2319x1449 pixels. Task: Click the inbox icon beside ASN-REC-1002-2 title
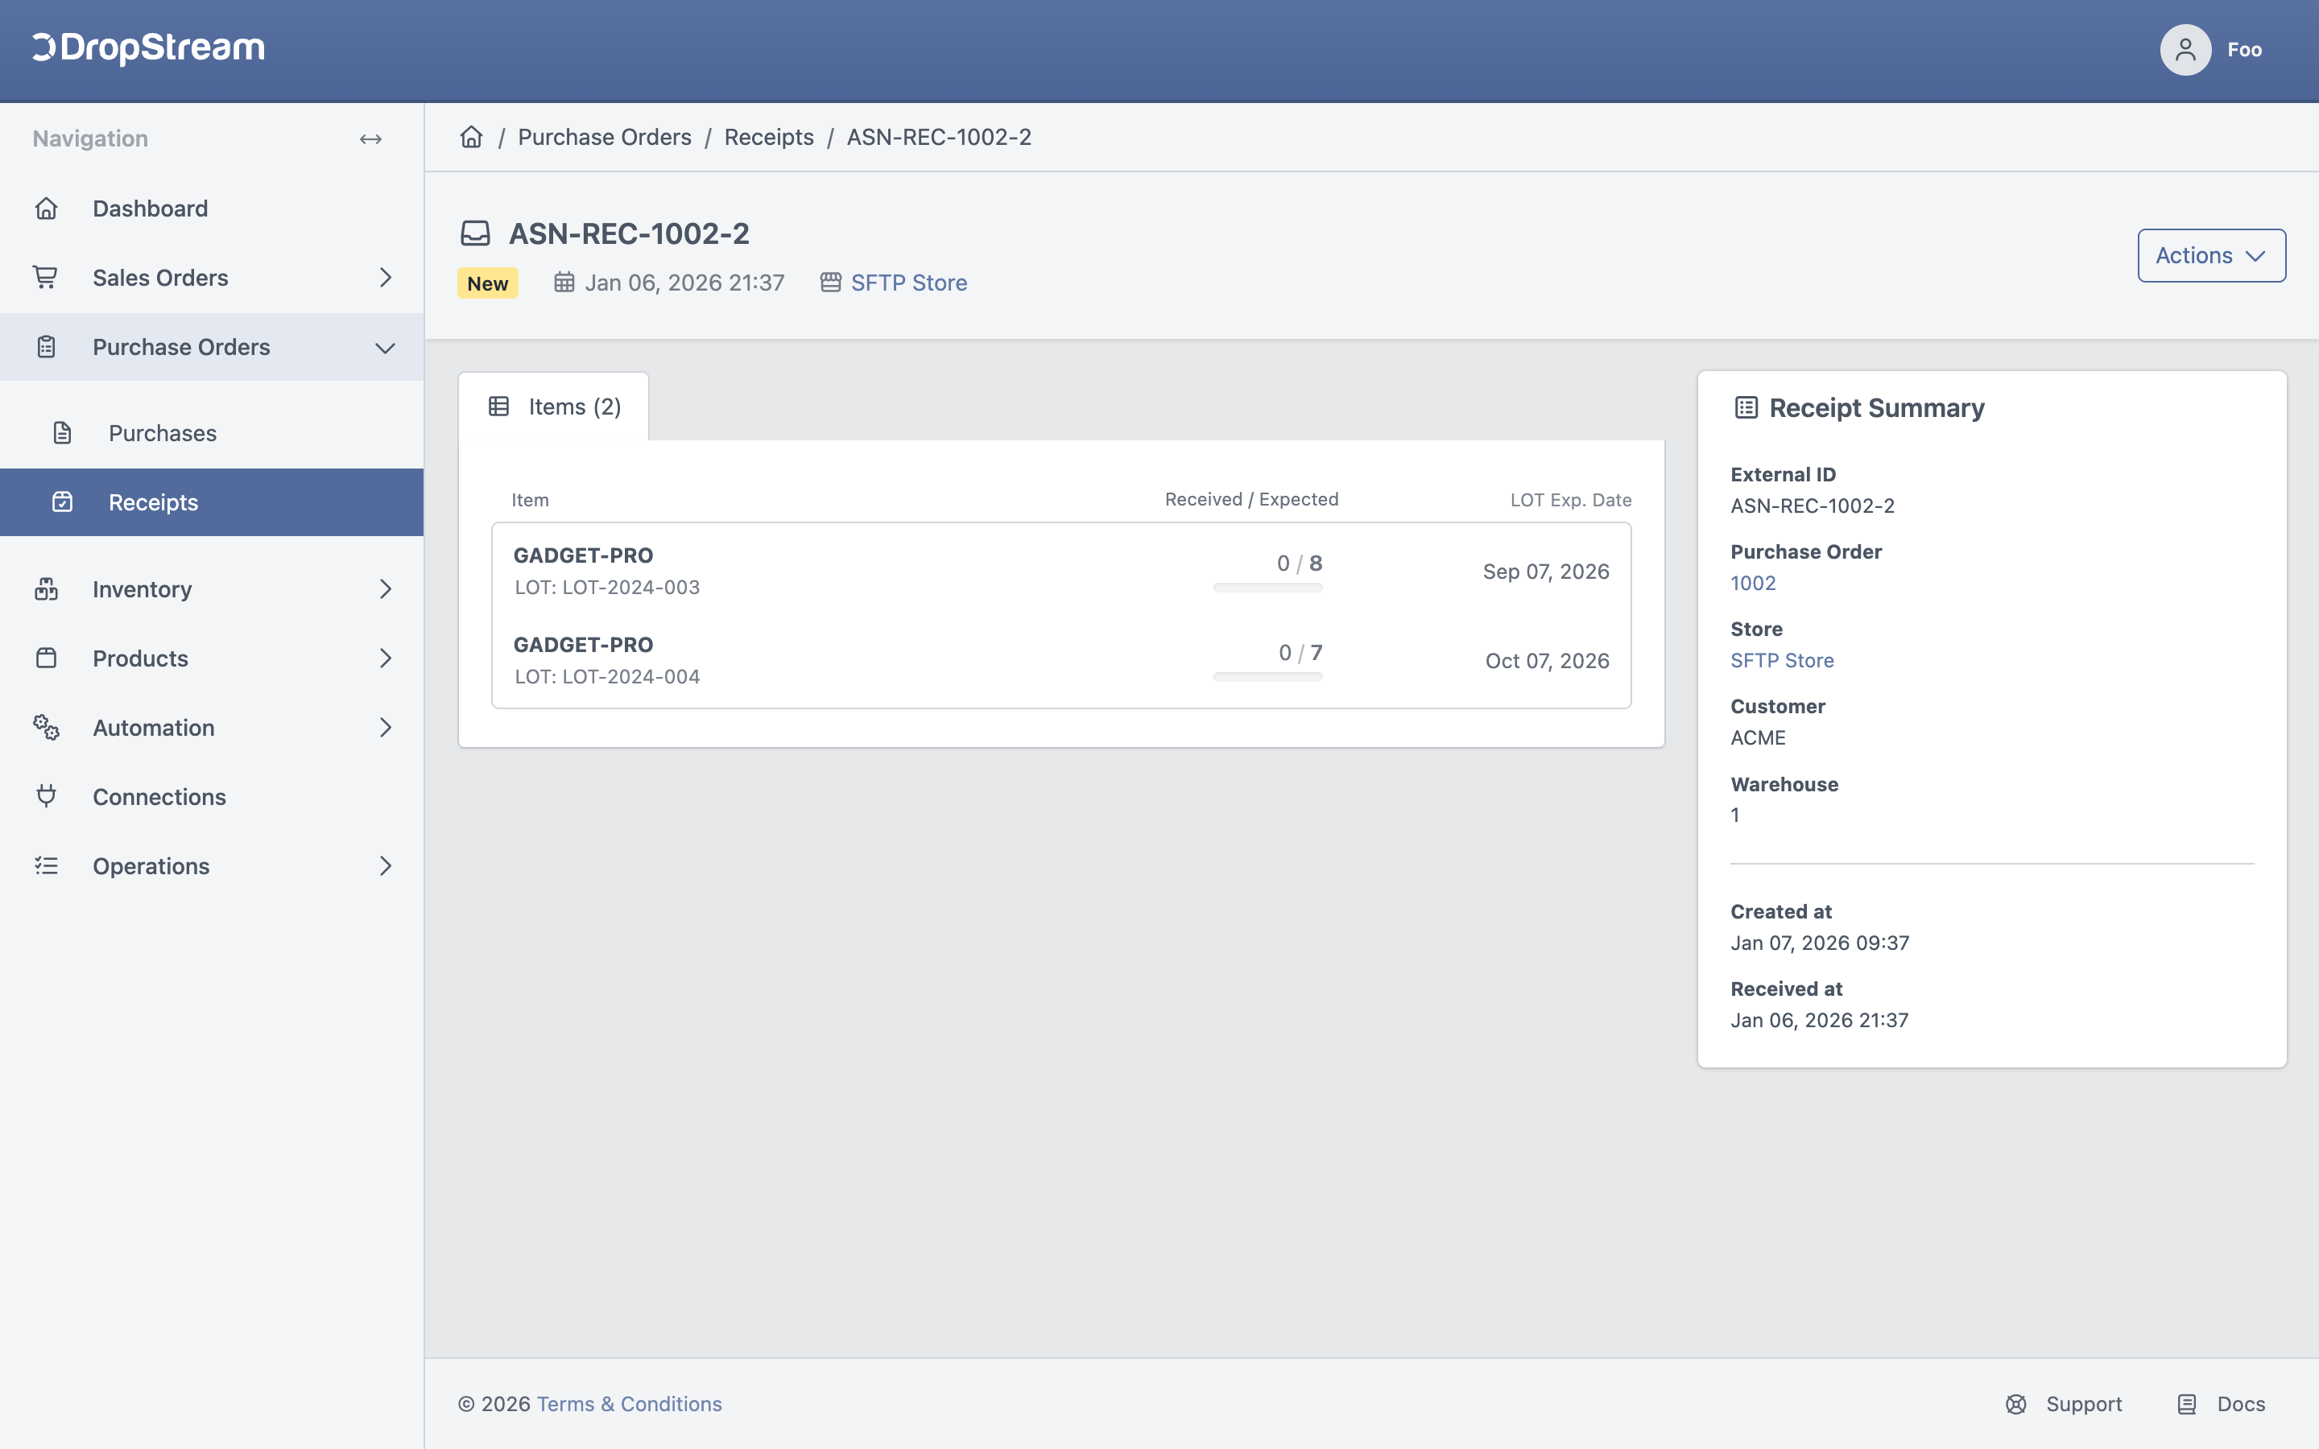click(475, 233)
